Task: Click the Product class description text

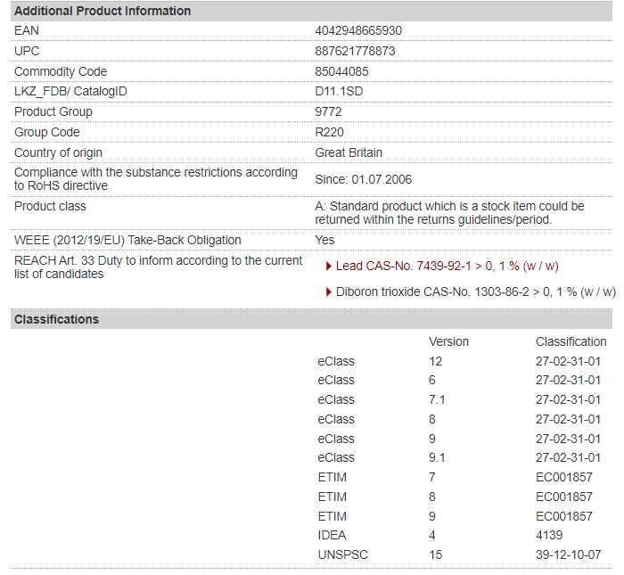Action: click(449, 213)
